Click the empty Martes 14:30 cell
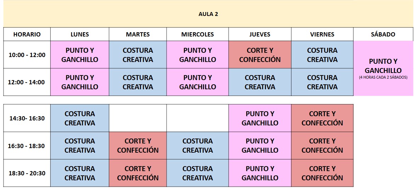Image resolution: width=417 pixels, height=192 pixels. pos(138,118)
